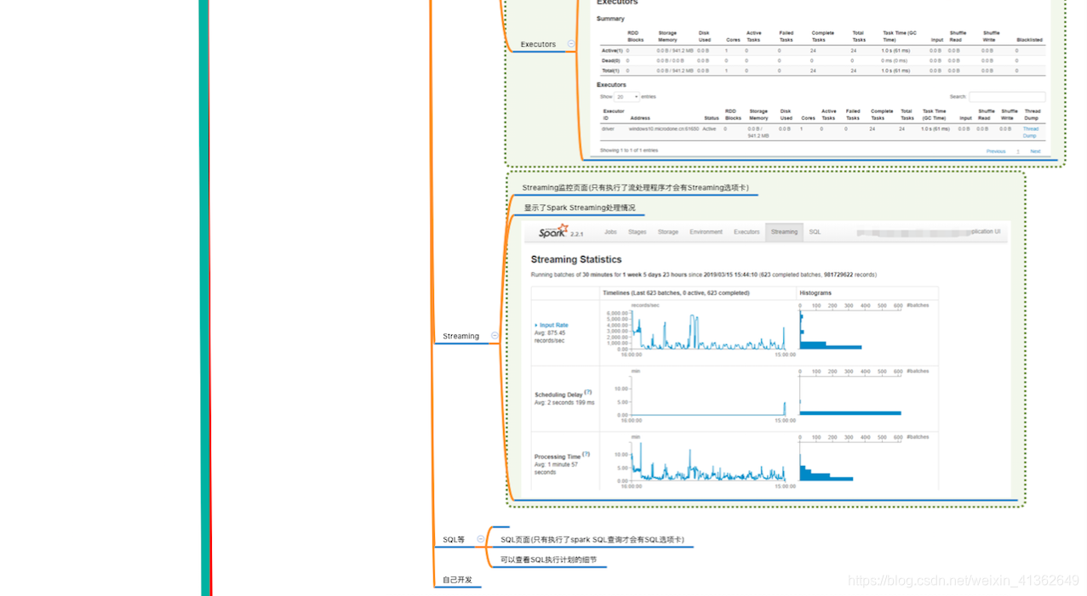Open the Executors tab in Spark navbar
This screenshot has height=596, width=1087.
747,232
